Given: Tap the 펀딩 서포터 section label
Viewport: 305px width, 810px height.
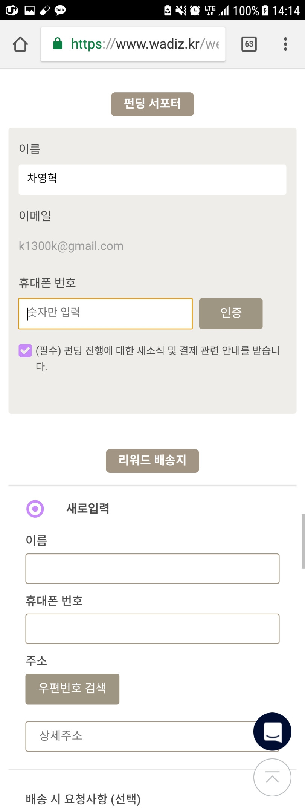Looking at the screenshot, I should point(152,104).
